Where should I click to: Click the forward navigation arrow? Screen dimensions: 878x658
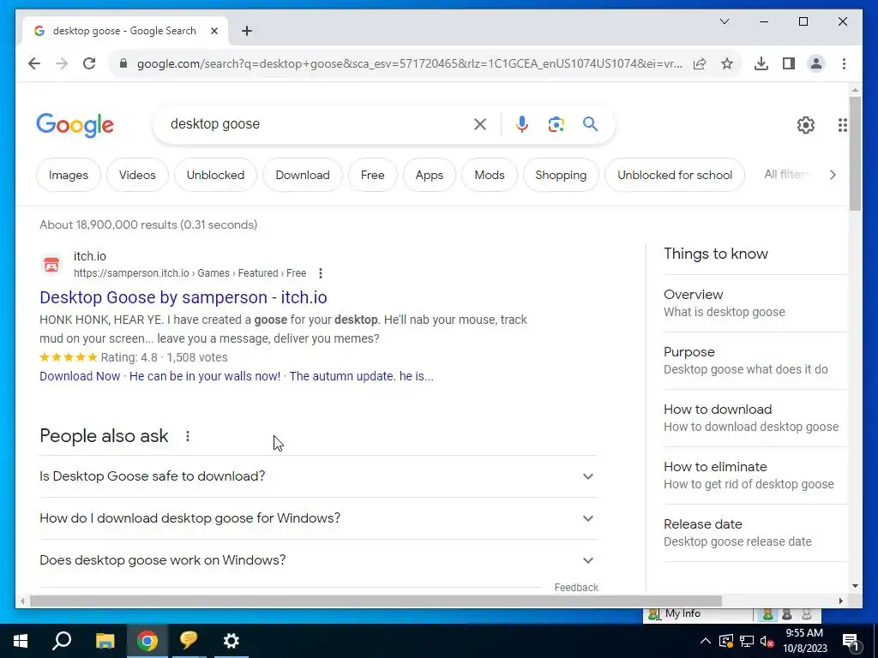[x=62, y=63]
